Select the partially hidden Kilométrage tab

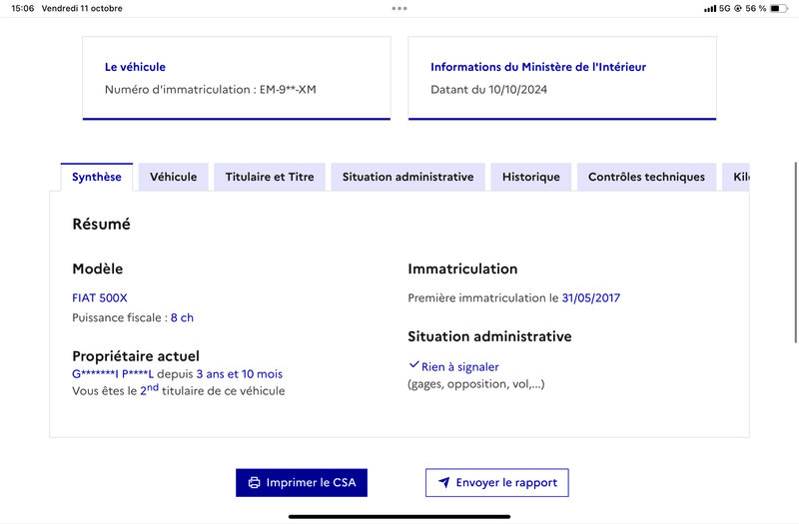(x=736, y=178)
